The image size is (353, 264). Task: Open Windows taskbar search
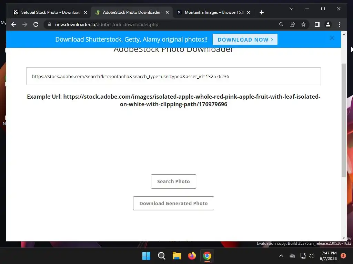[x=161, y=256]
